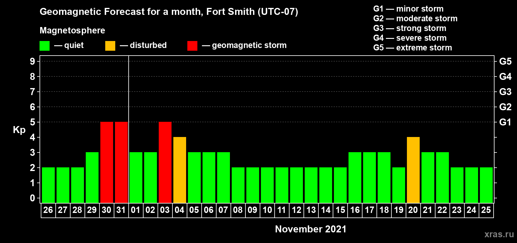Click the date label 15
The height and width of the screenshot is (243, 517).
pyautogui.click(x=340, y=210)
